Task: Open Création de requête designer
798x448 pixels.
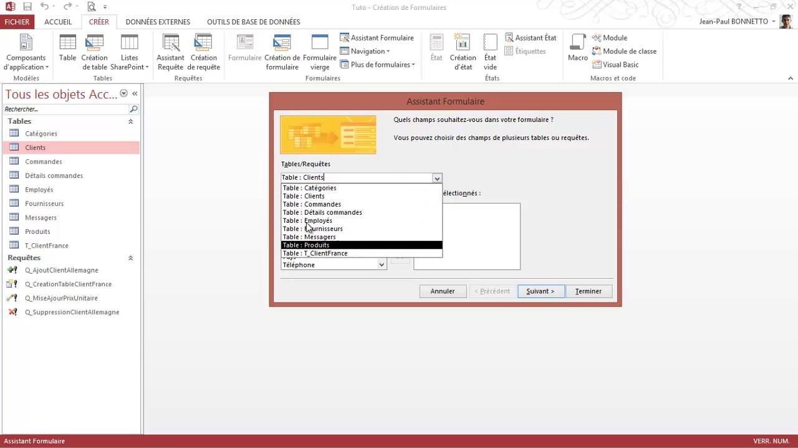Action: [x=203, y=52]
